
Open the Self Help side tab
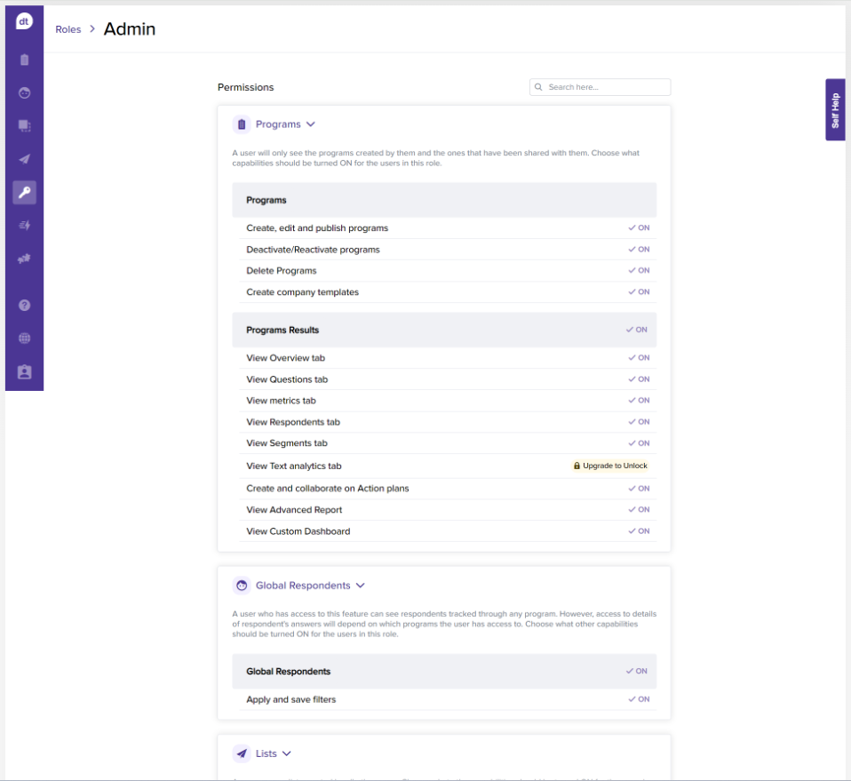835,109
